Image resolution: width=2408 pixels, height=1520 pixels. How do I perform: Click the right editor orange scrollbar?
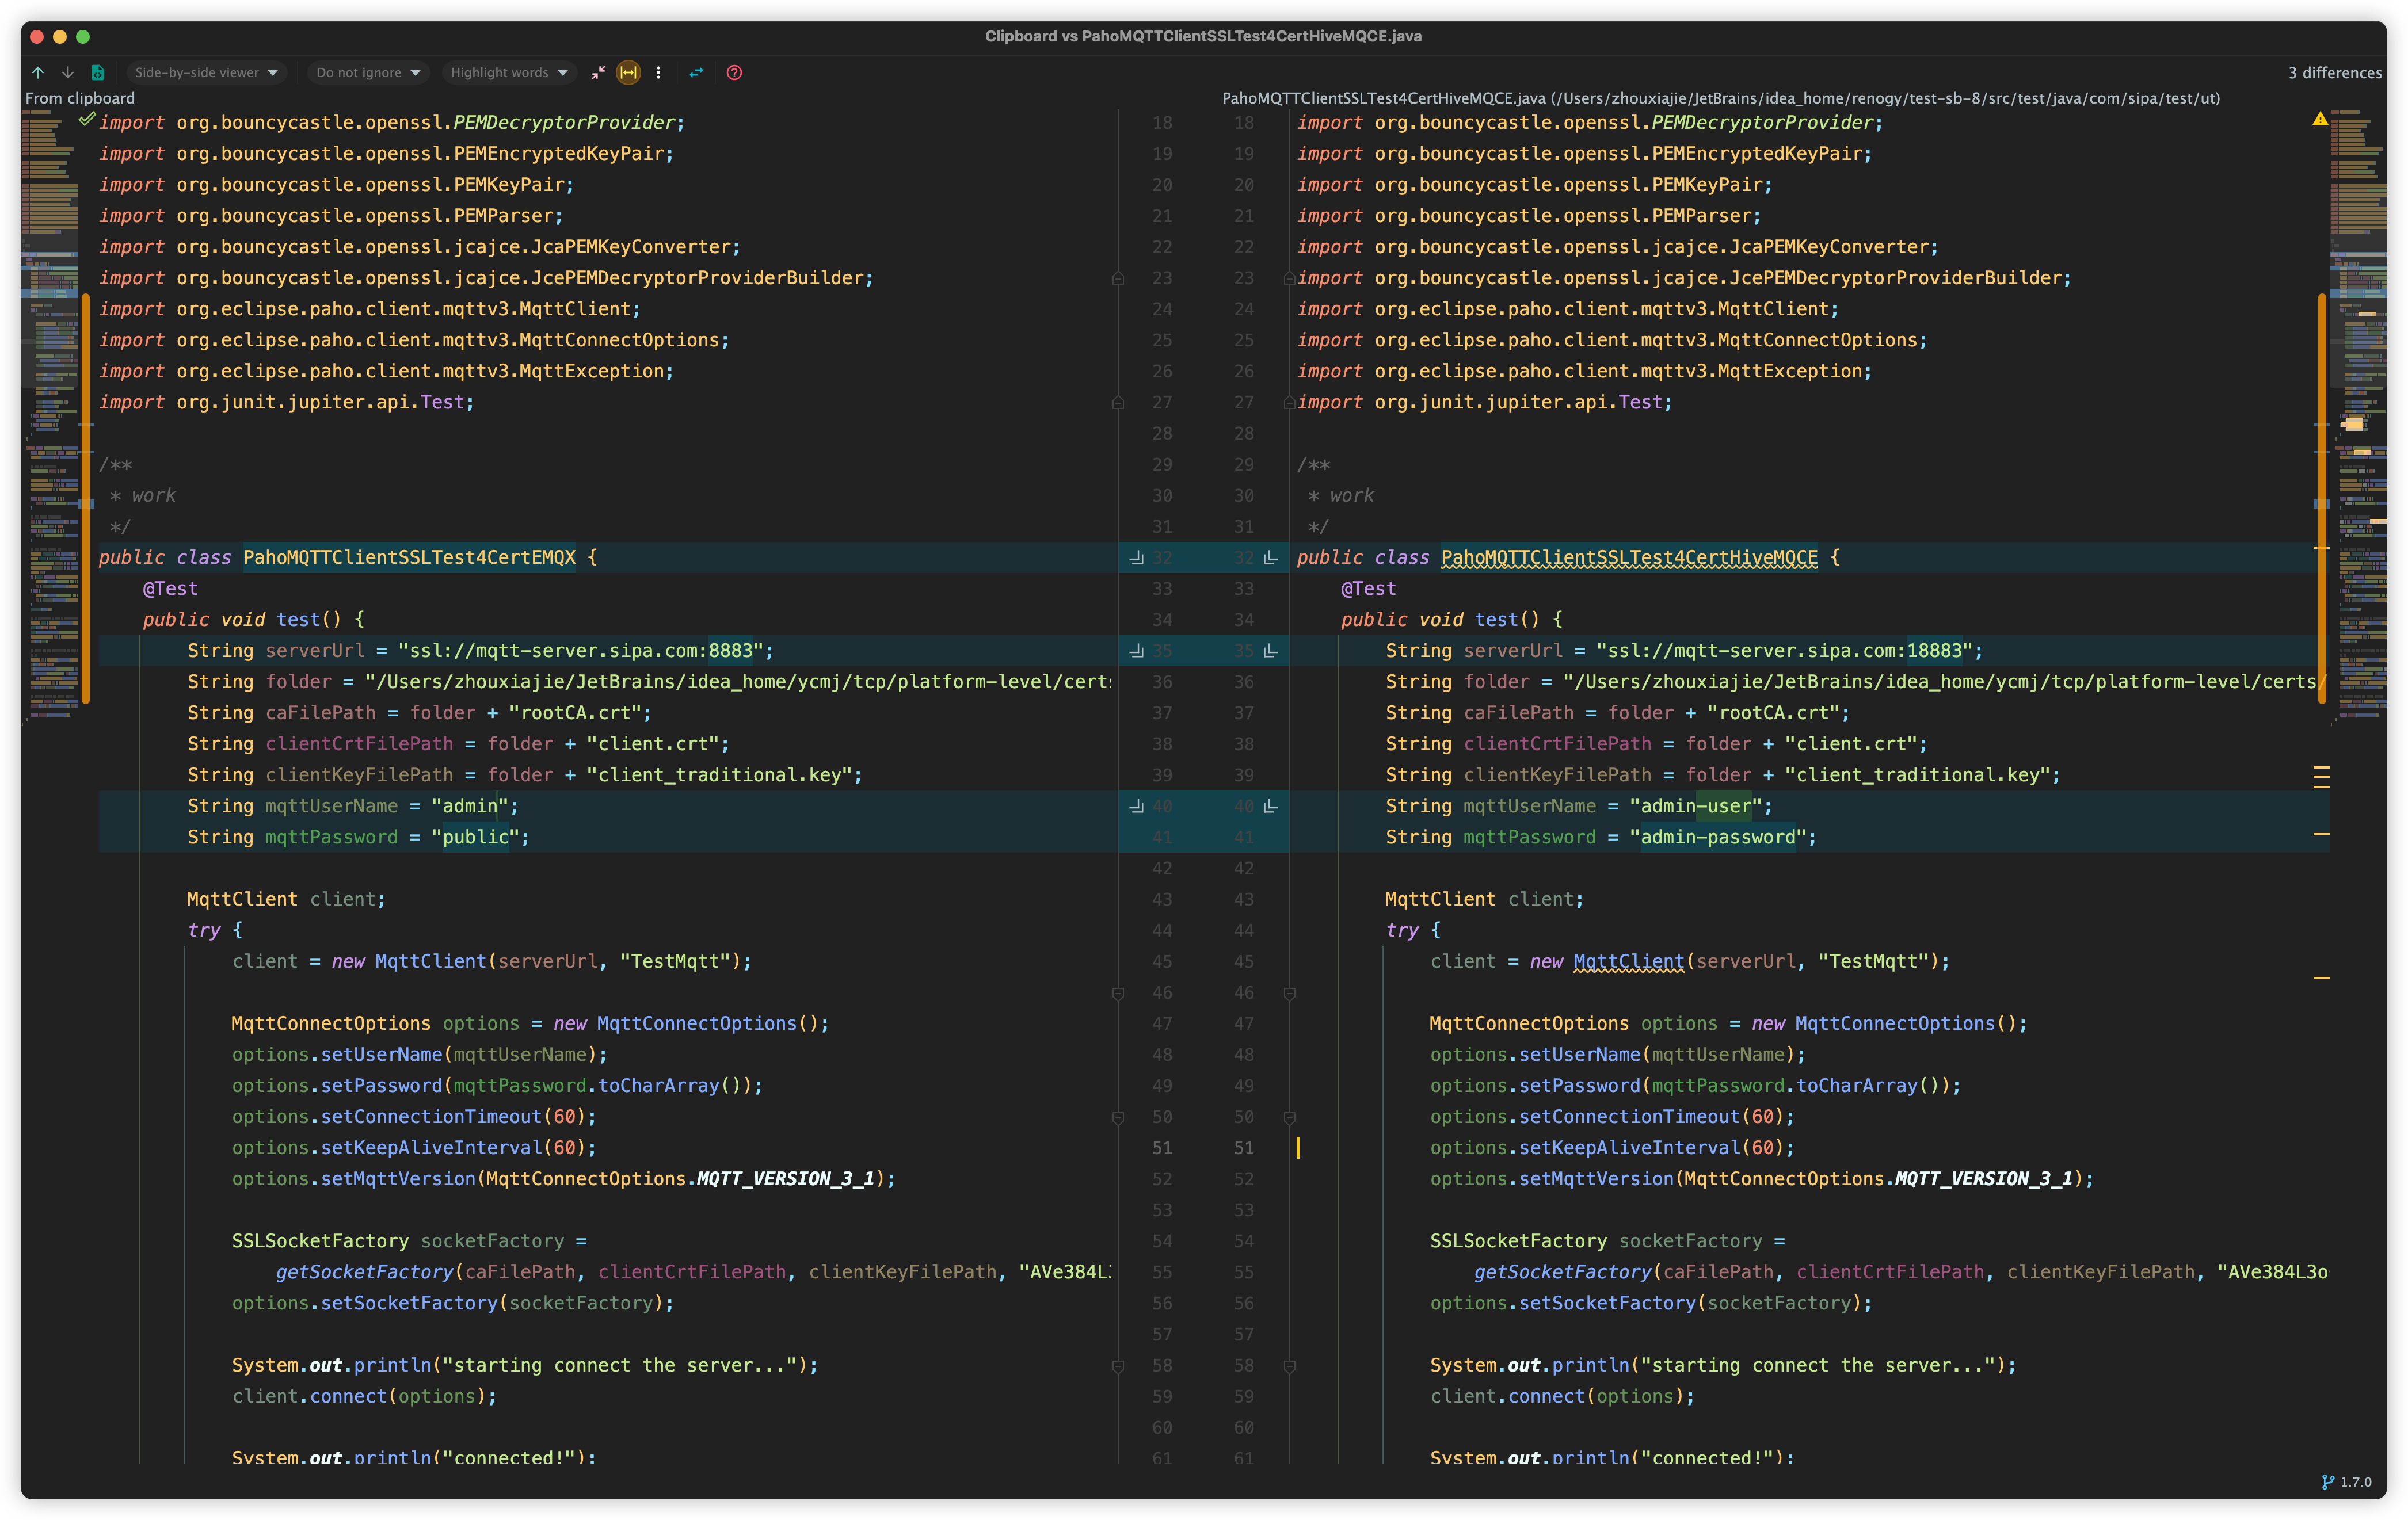(x=2321, y=500)
